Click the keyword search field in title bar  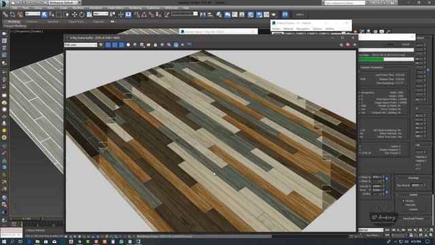[x=345, y=3]
